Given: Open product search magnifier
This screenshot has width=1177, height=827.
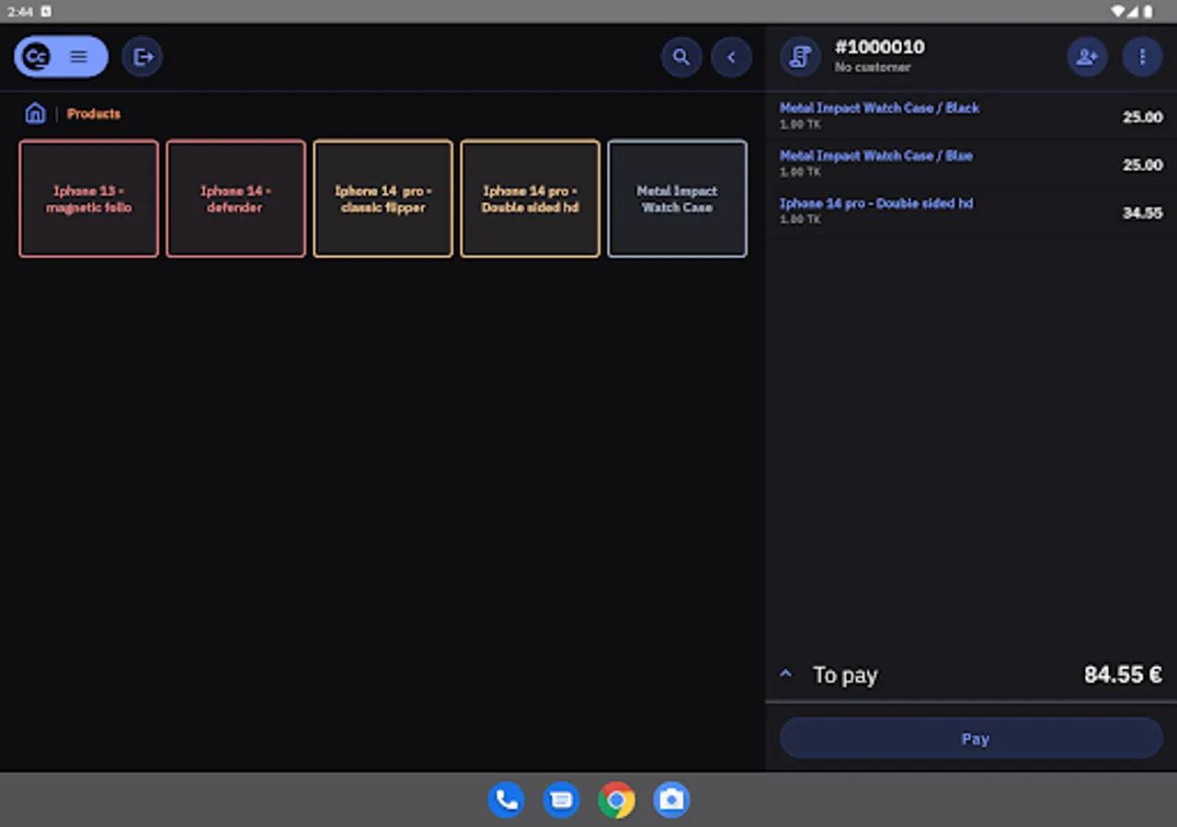Looking at the screenshot, I should click(681, 57).
